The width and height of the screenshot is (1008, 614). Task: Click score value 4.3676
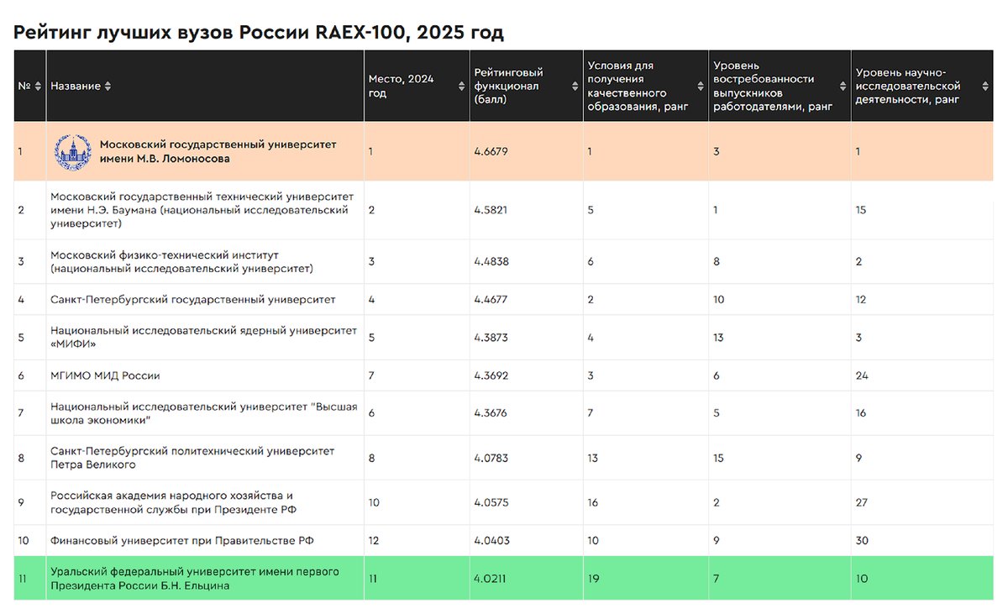pyautogui.click(x=491, y=413)
